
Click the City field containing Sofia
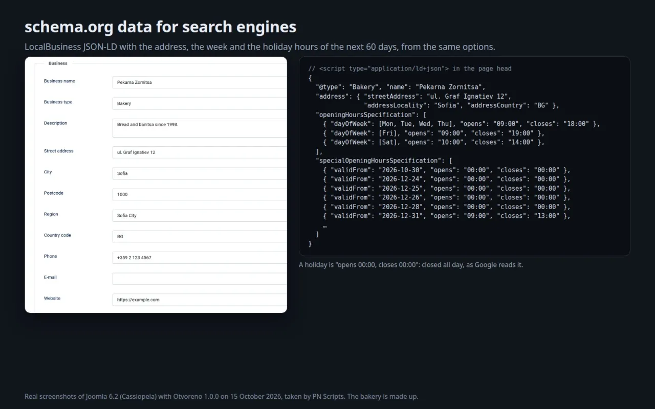tap(200, 173)
